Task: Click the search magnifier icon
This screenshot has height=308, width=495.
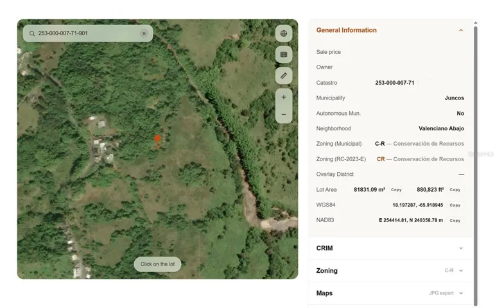Action: [32, 33]
